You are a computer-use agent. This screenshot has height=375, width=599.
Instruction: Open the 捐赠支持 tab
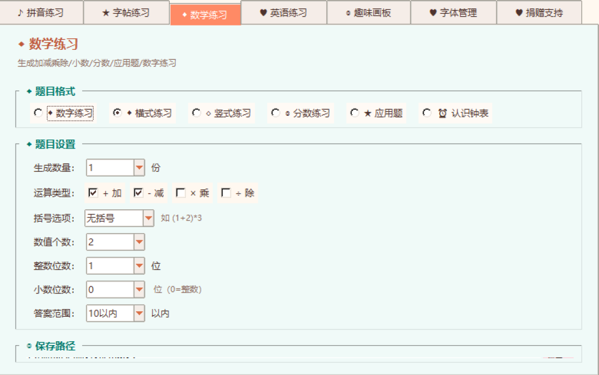coord(539,13)
